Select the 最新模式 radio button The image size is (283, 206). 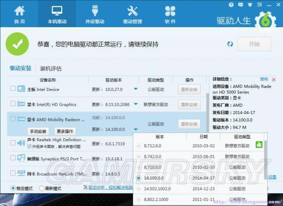point(41,189)
